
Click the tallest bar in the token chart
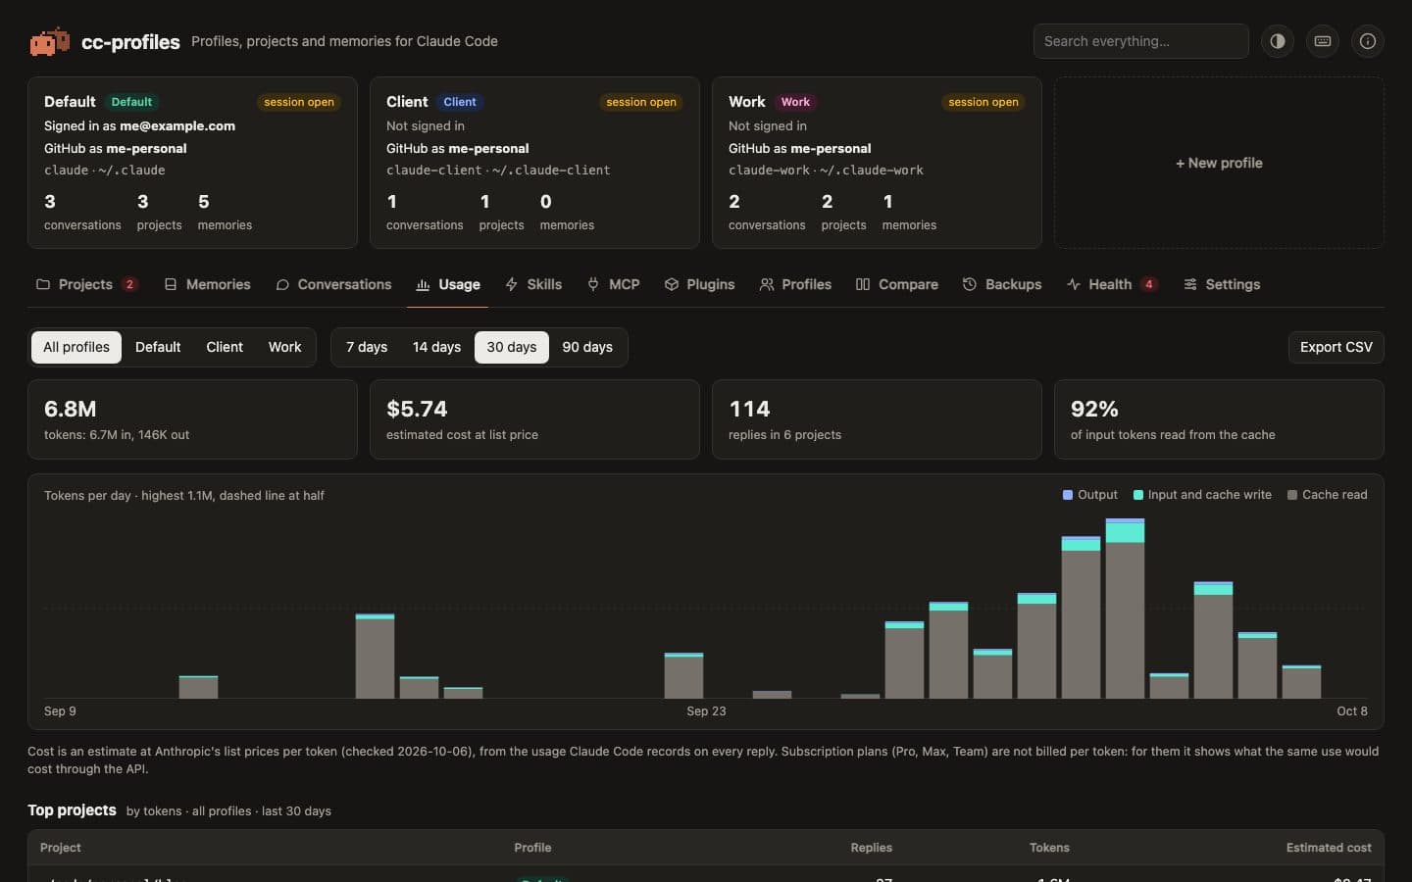coord(1125,608)
